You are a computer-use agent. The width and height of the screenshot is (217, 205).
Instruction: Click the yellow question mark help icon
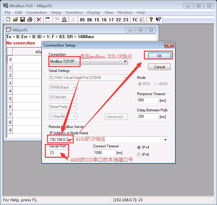click(x=151, y=20)
